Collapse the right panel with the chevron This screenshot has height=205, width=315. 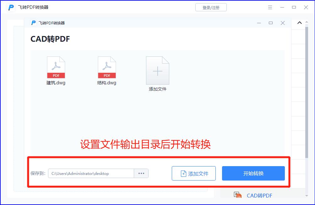[299, 23]
